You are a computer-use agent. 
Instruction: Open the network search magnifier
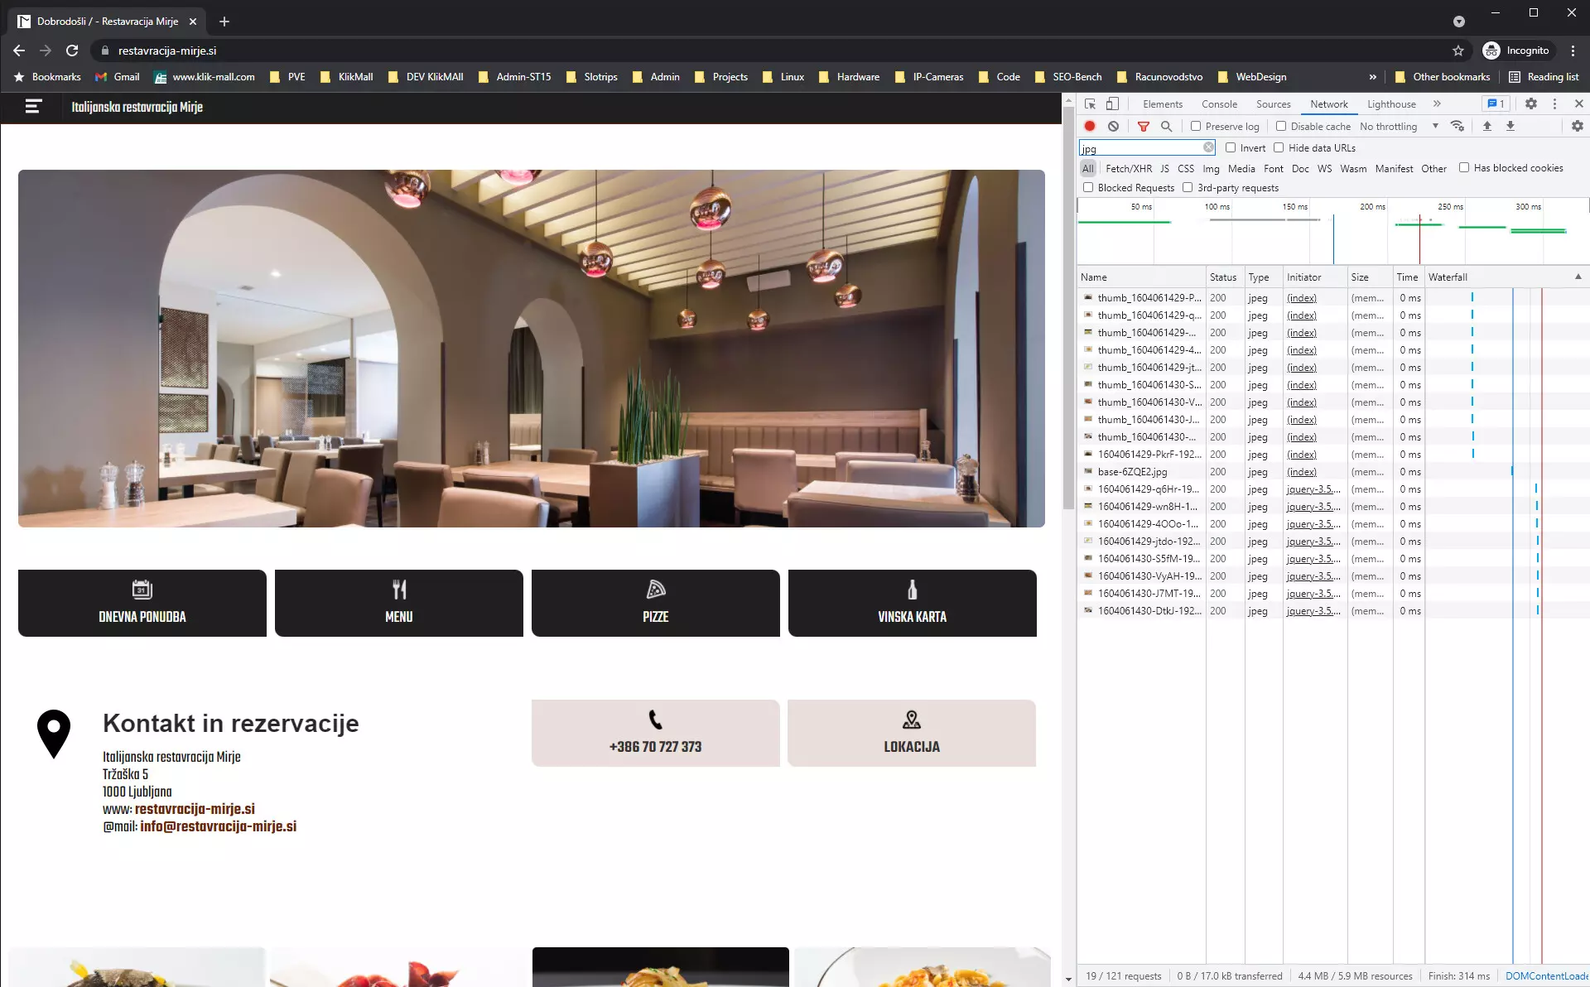pyautogui.click(x=1166, y=127)
